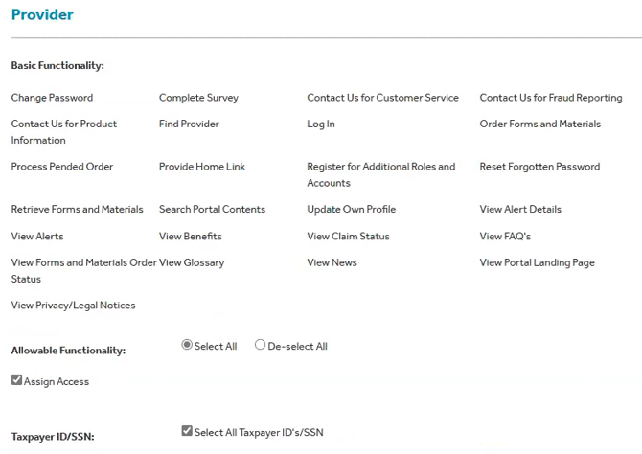The image size is (642, 454).
Task: Open Order Forms and Materials
Action: point(539,124)
